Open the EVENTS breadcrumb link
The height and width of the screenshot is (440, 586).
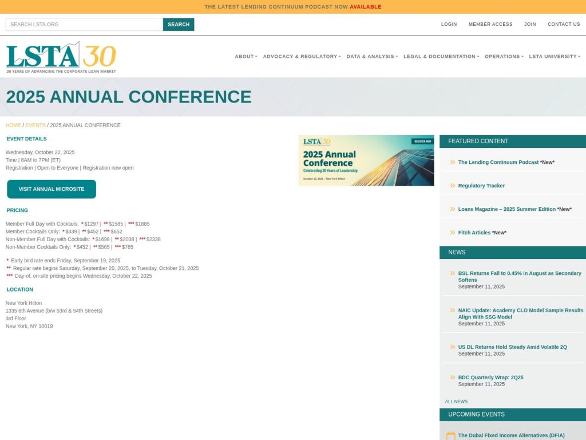pos(35,125)
